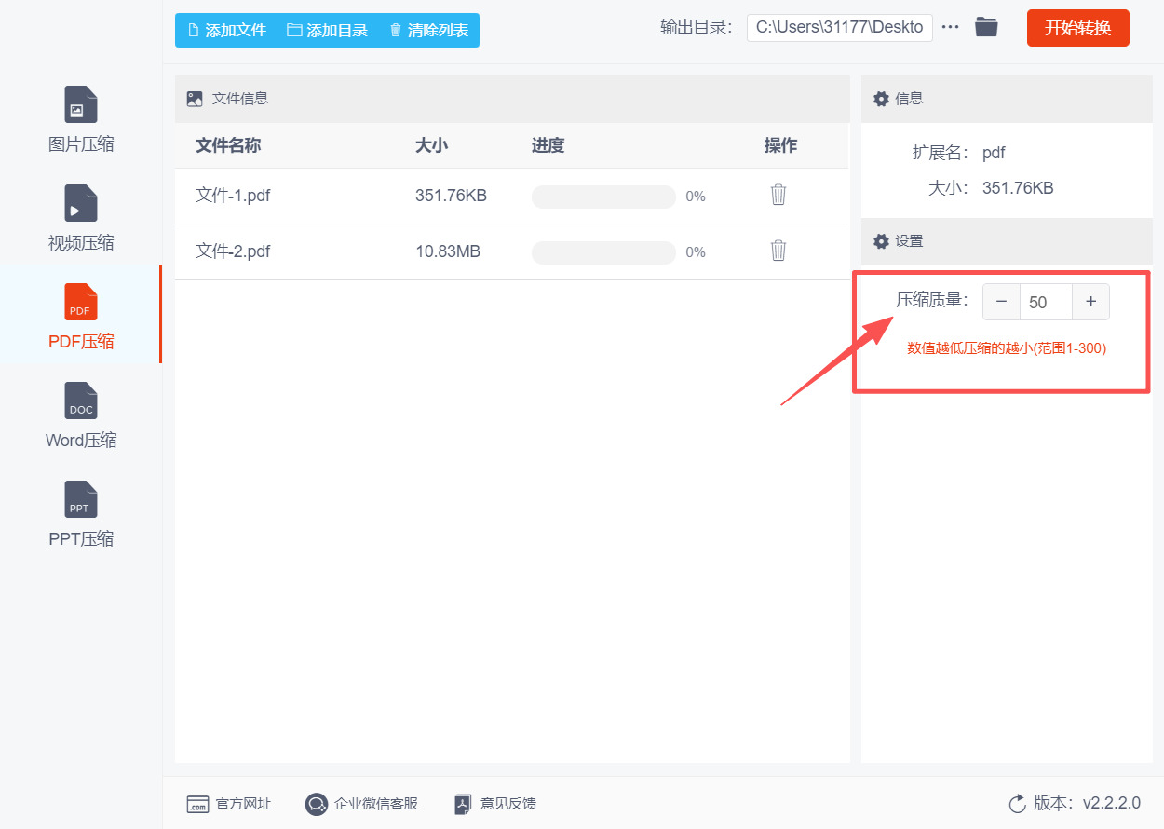1164x829 pixels.
Task: Increase 压缩质量 with the plus stepper
Action: coord(1090,301)
